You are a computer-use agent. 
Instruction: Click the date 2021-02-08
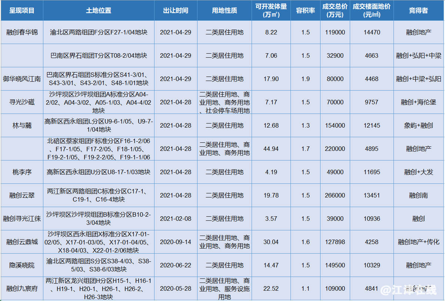pos(176,219)
